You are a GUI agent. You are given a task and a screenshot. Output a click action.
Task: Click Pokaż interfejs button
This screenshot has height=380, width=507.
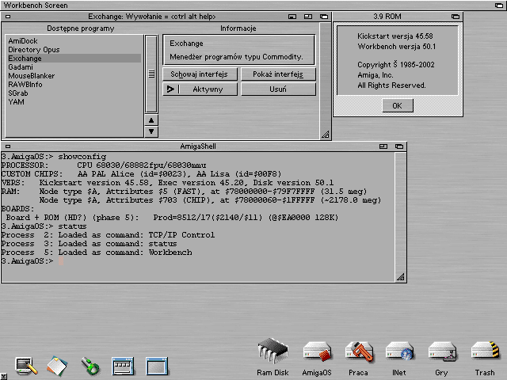278,74
